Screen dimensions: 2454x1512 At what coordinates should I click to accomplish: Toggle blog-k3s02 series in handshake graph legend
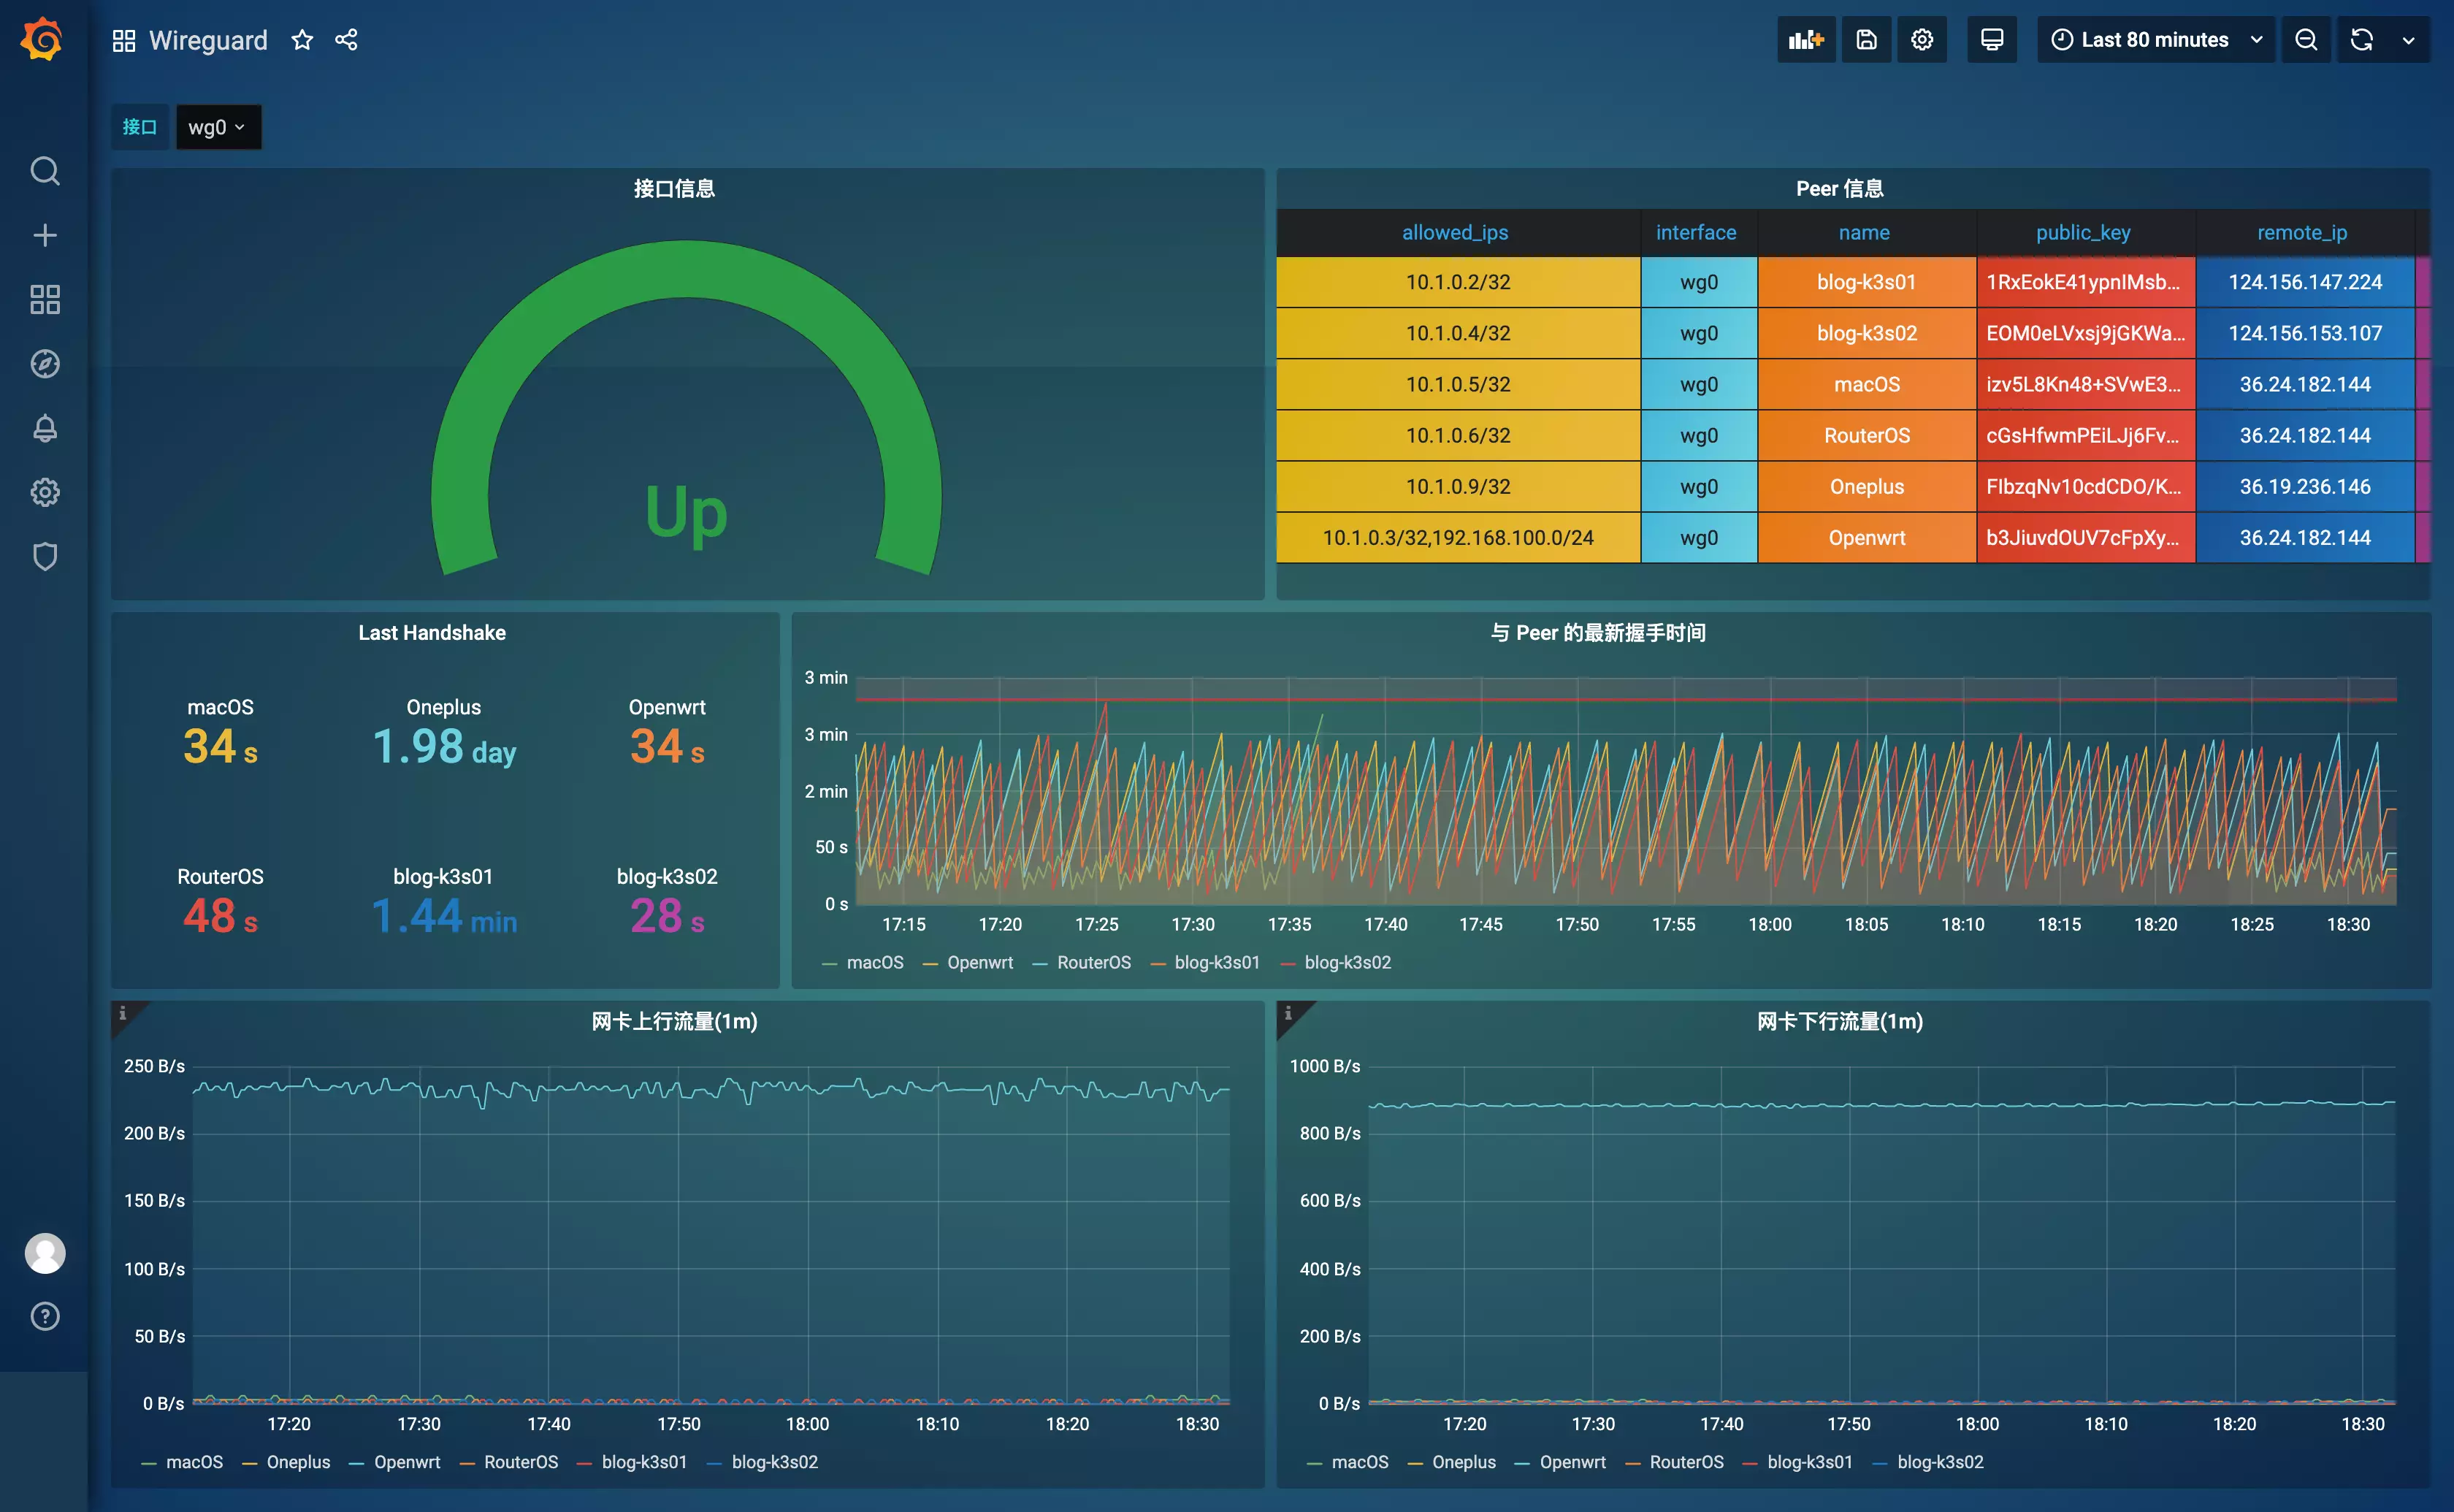1348,962
